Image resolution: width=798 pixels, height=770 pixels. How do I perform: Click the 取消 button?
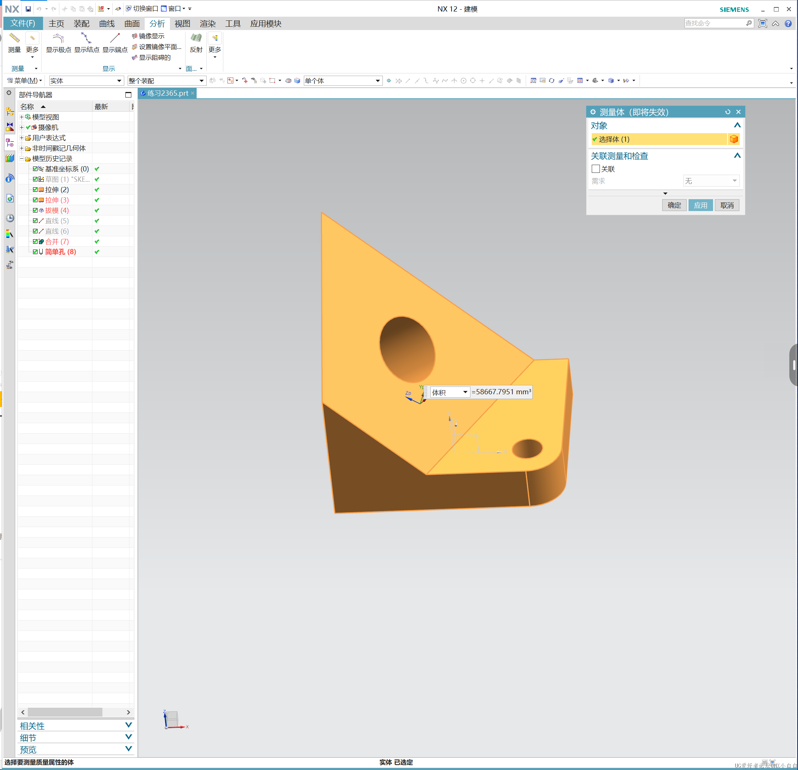(727, 205)
